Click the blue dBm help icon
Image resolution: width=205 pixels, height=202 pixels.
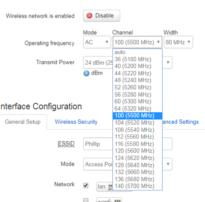pos(86,74)
